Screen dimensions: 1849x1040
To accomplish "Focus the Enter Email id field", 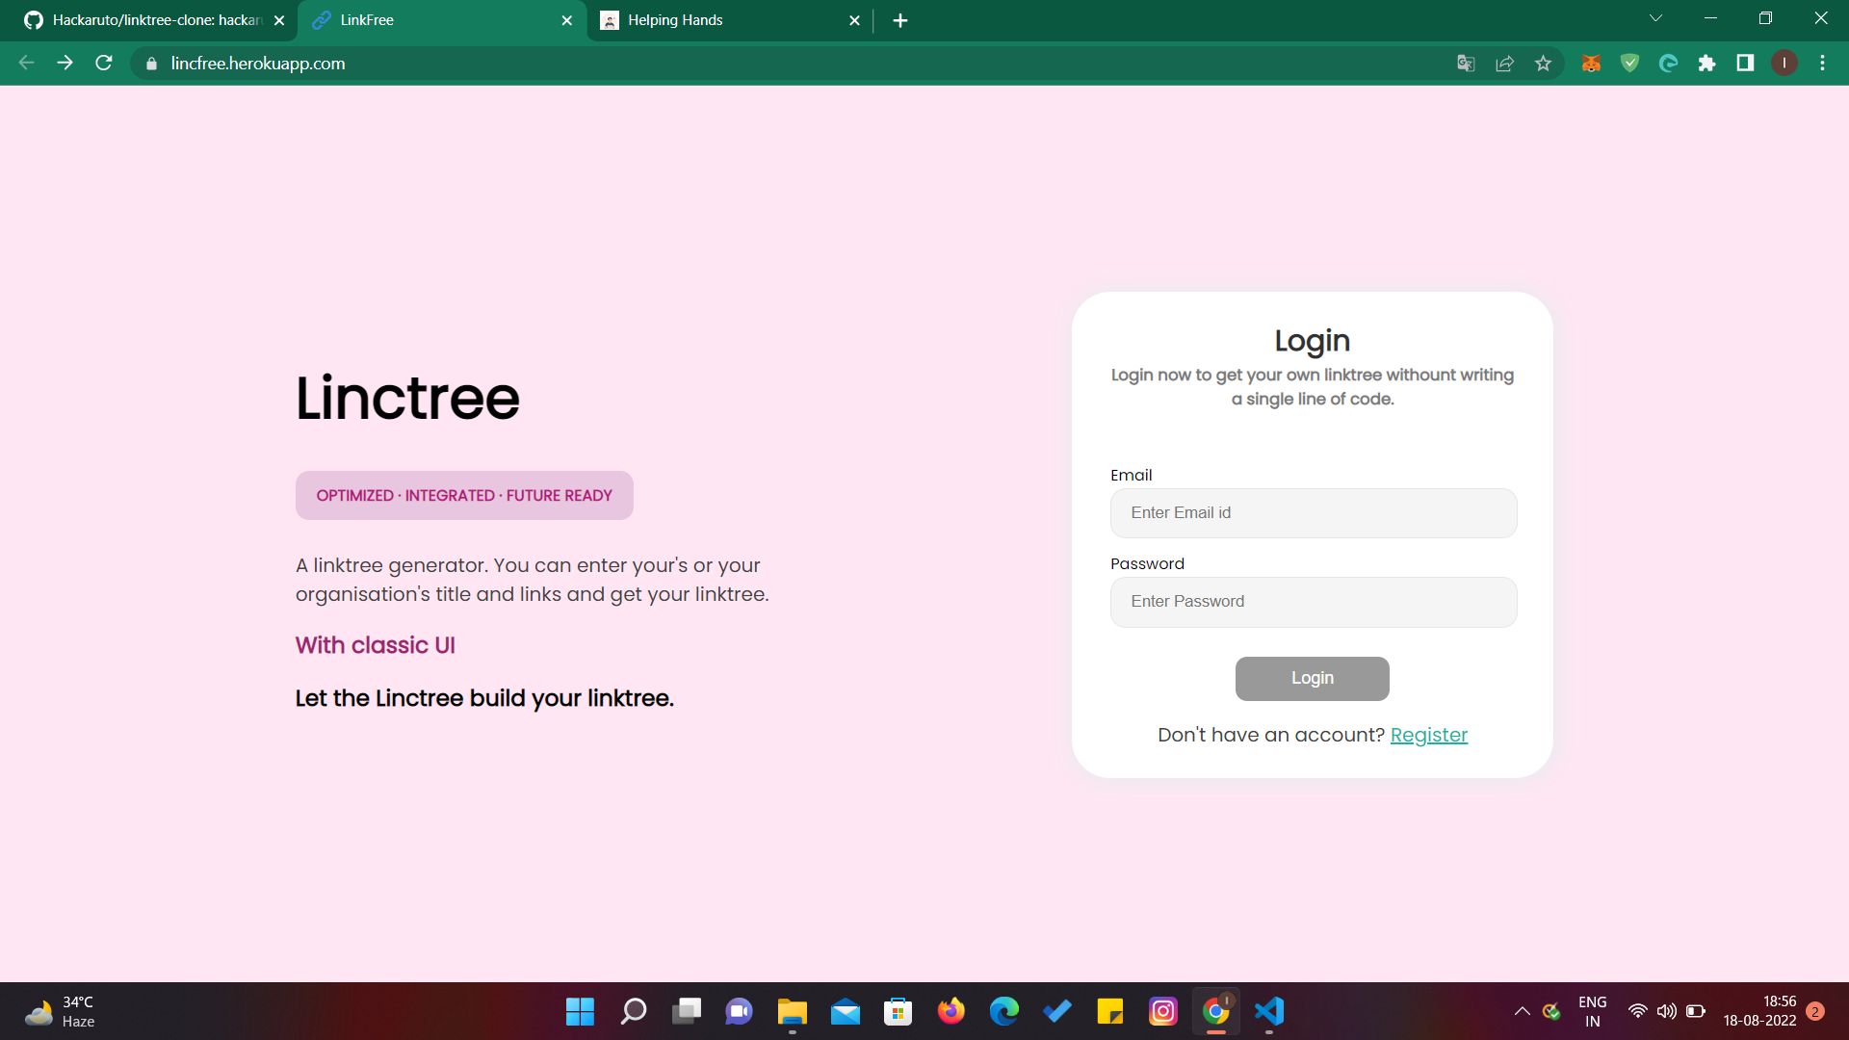I will coord(1313,513).
